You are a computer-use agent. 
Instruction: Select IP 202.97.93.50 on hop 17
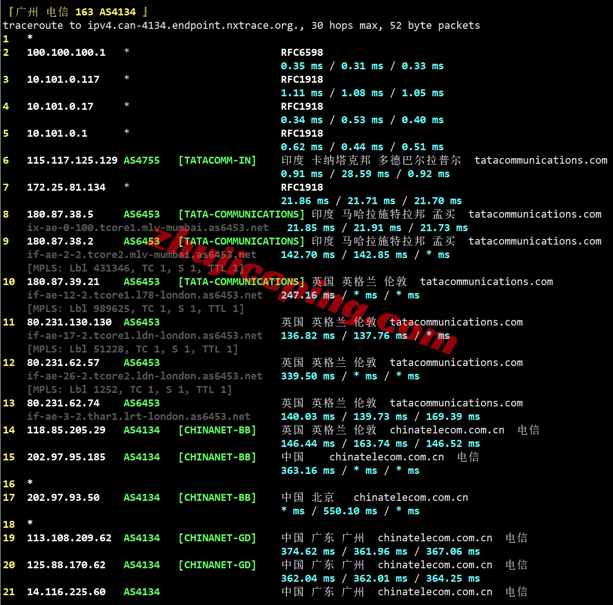click(63, 498)
